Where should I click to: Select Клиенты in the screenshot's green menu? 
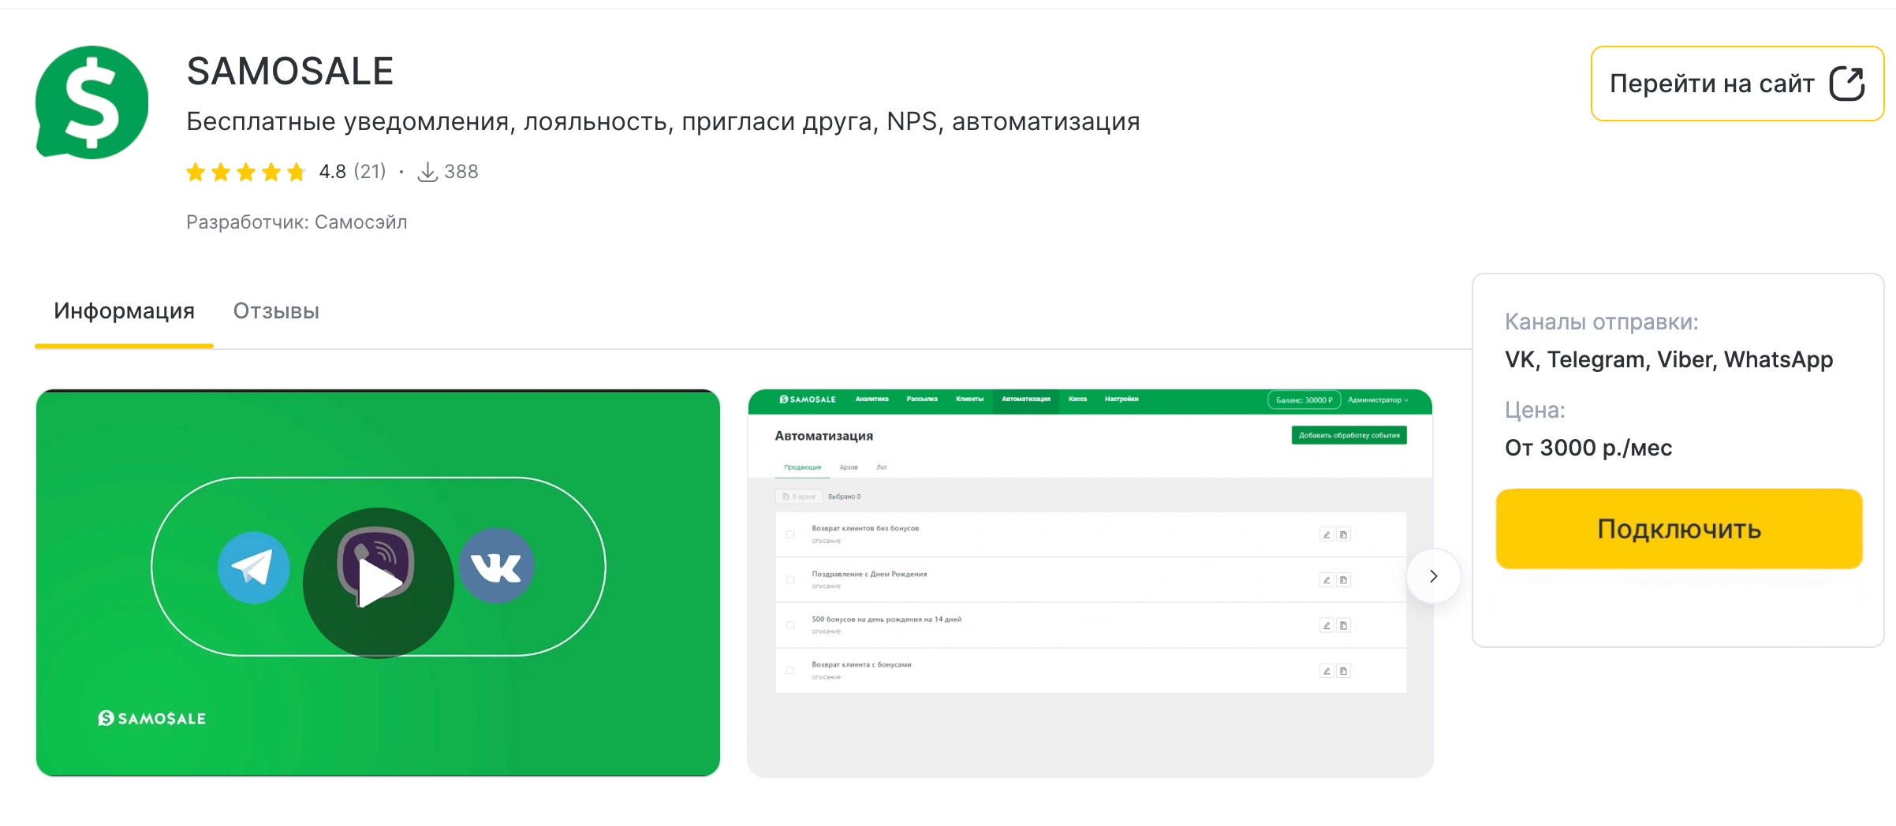[x=969, y=400]
